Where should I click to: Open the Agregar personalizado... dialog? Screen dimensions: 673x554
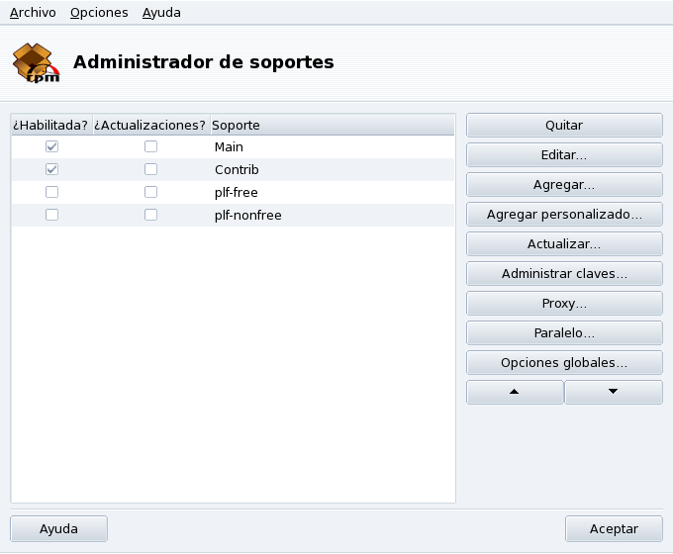563,215
